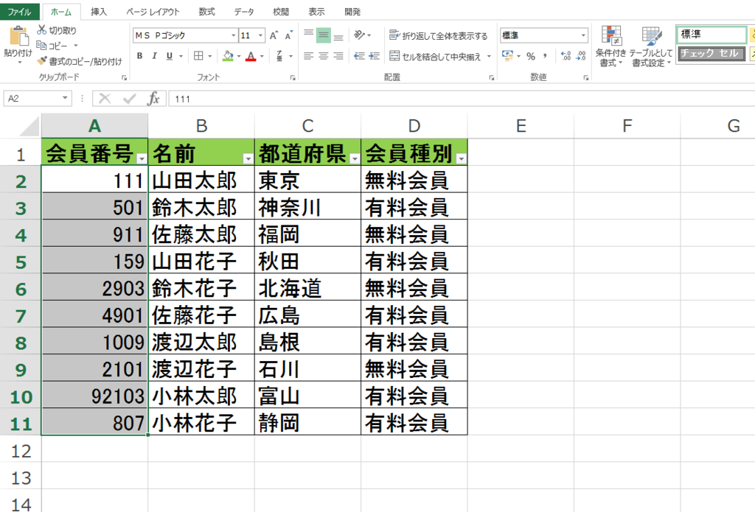
Task: Click the percent style icon
Action: (x=530, y=57)
